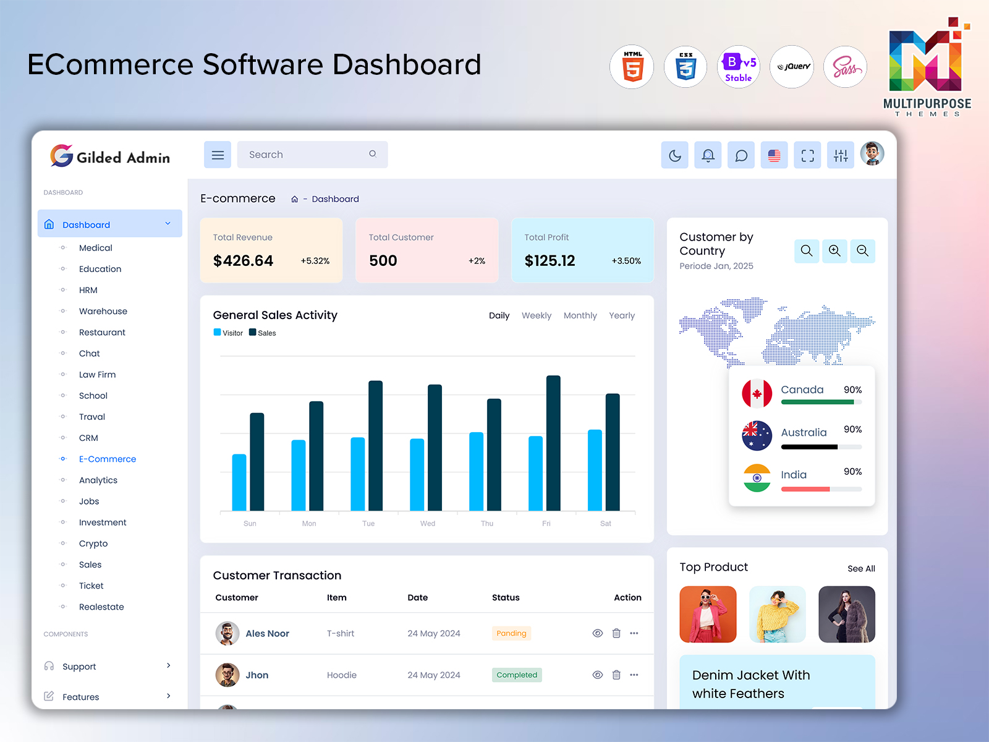Open more options for Jhon row
The height and width of the screenshot is (742, 989).
click(x=634, y=675)
